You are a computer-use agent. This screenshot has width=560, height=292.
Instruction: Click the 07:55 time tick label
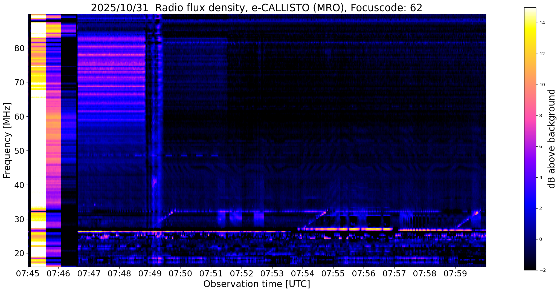point(333,273)
